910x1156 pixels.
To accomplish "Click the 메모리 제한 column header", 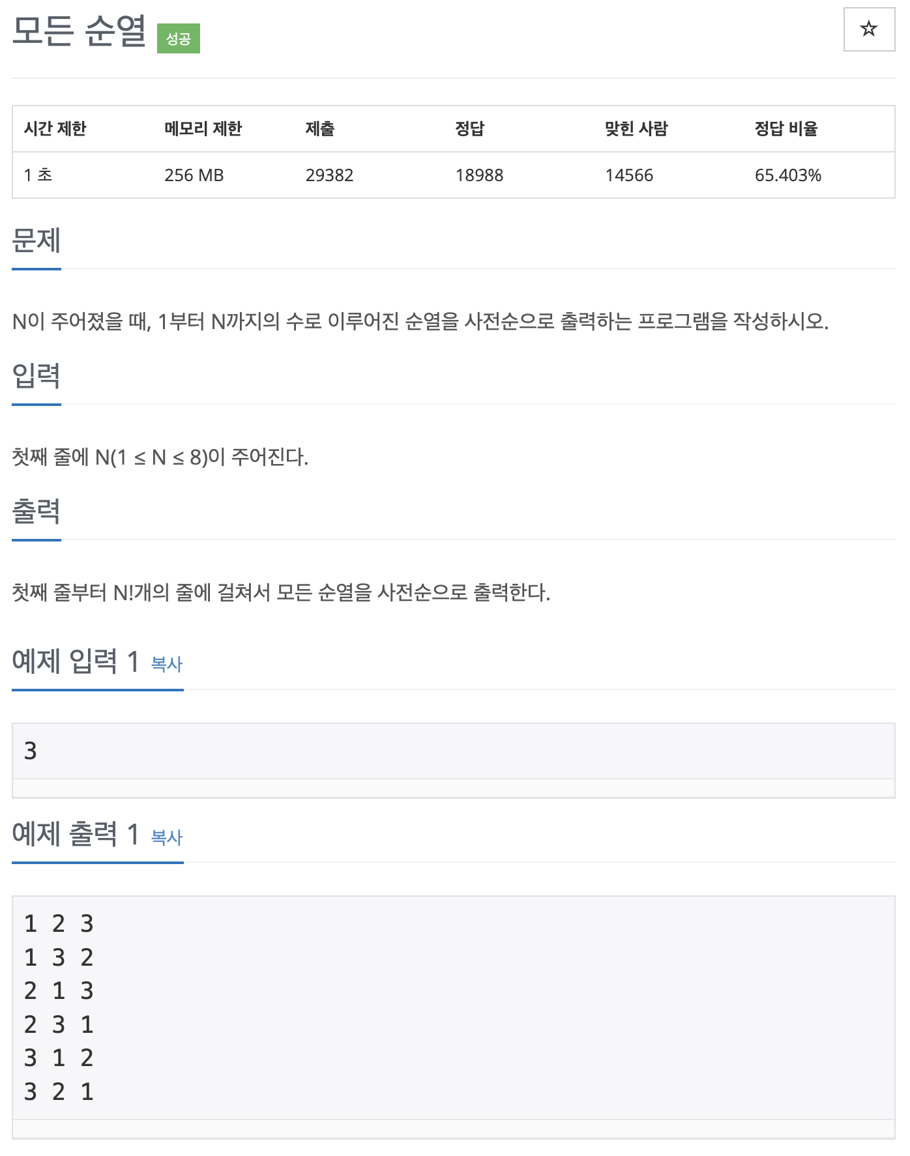I will point(203,129).
